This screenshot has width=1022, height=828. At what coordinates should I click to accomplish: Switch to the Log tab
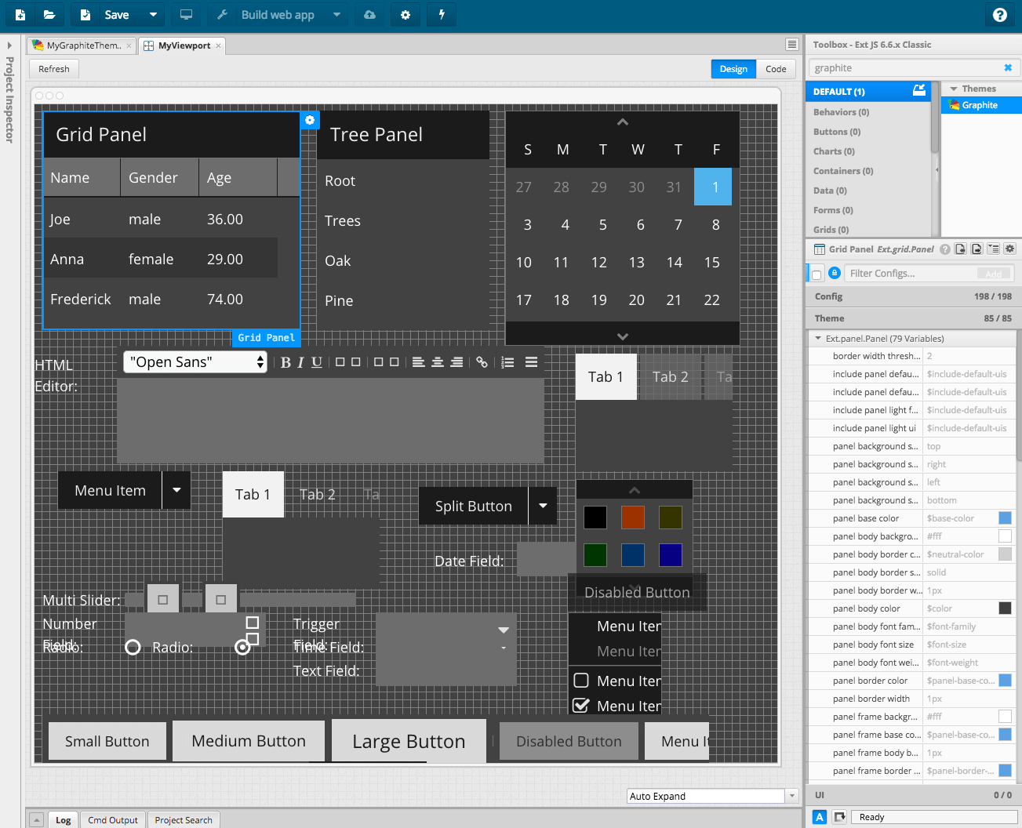click(64, 820)
